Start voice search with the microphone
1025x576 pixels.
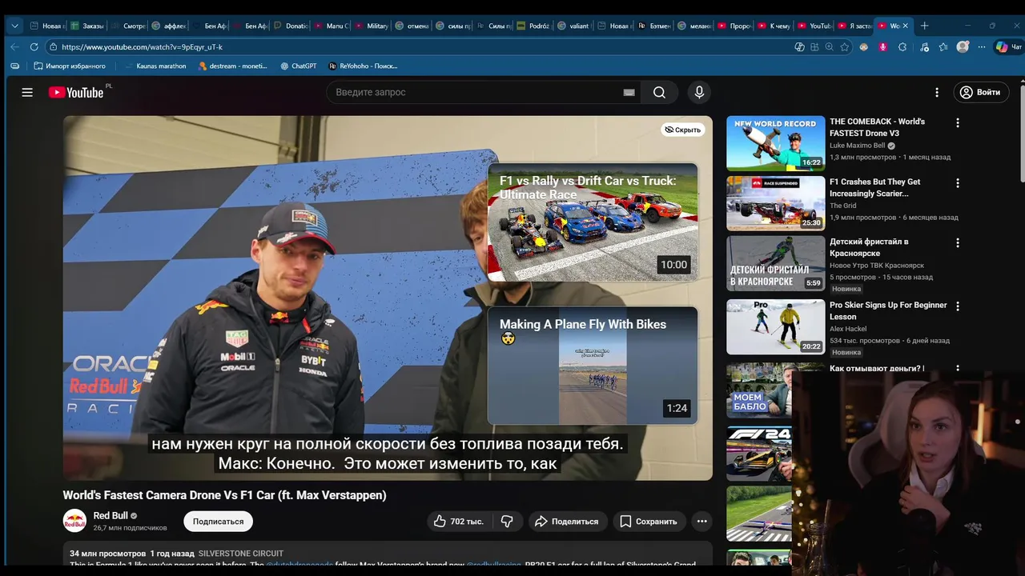point(699,92)
